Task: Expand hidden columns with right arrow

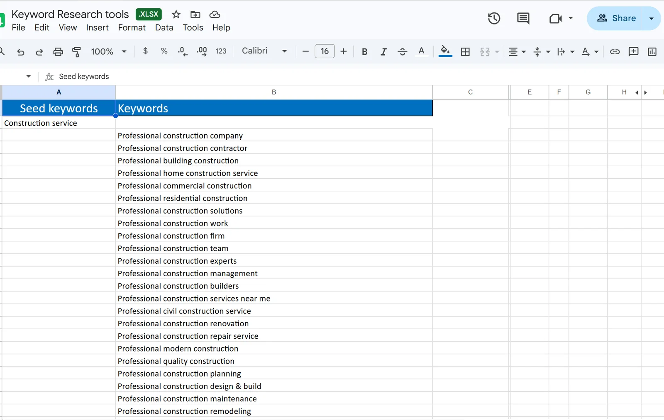Action: (x=645, y=92)
